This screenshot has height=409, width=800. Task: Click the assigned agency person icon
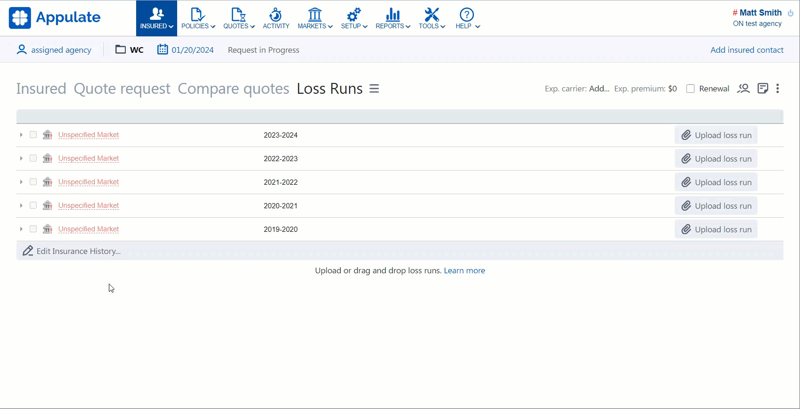point(22,49)
